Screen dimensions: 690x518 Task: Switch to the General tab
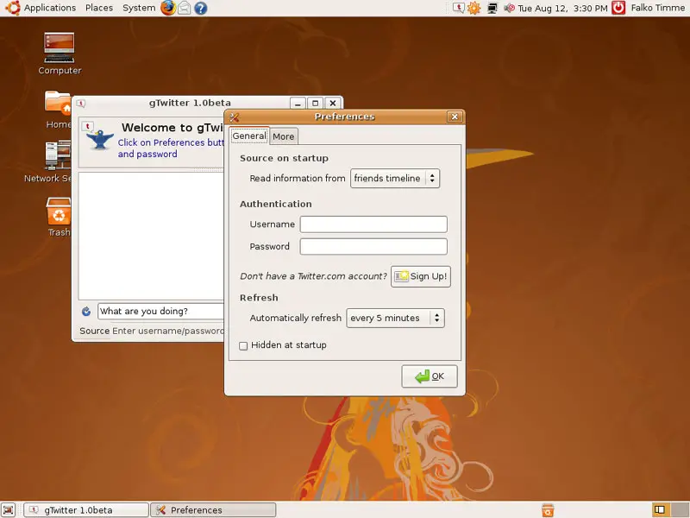[x=249, y=136]
